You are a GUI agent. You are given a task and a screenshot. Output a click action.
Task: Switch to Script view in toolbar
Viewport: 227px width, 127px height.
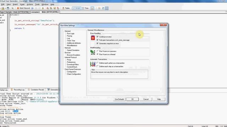pyautogui.click(x=77, y=8)
